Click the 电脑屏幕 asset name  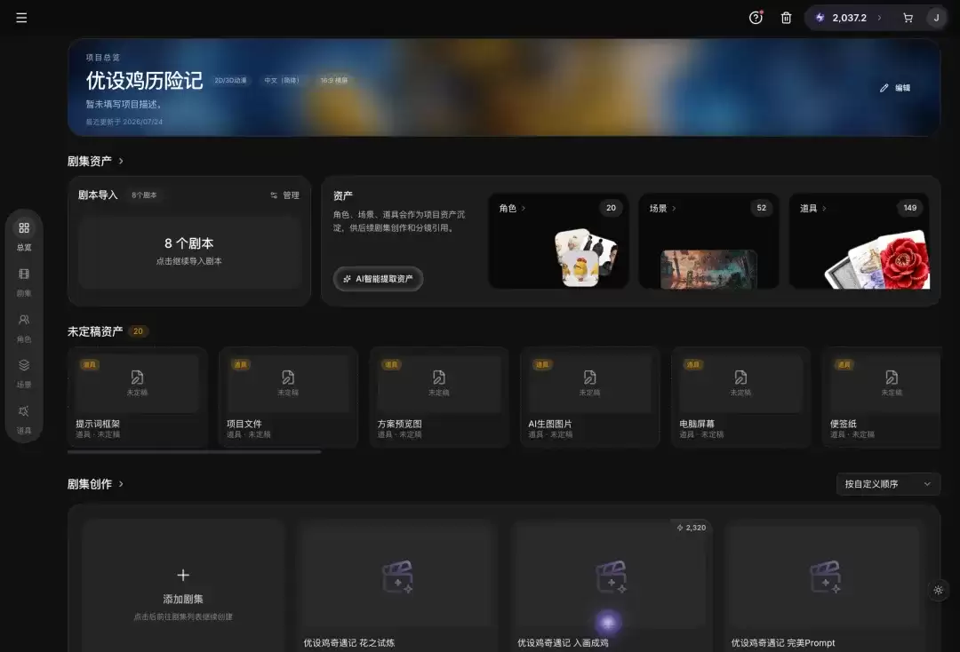click(x=697, y=424)
